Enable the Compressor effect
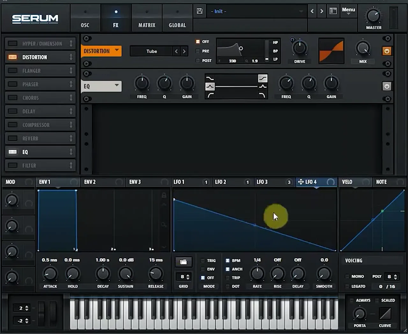 (x=12, y=125)
